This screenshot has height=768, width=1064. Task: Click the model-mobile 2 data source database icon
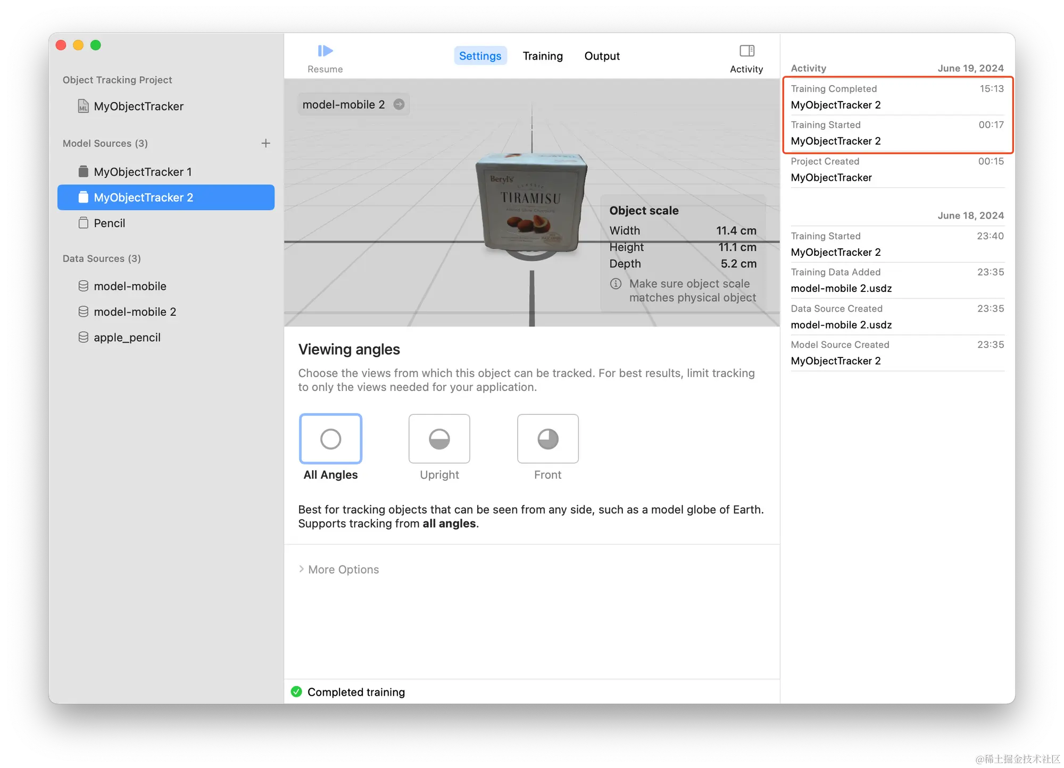pyautogui.click(x=83, y=312)
